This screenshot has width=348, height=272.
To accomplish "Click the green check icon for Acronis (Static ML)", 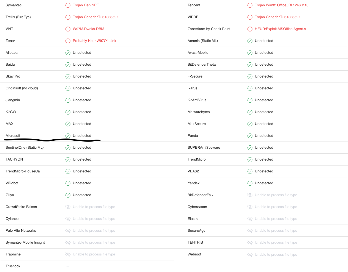I will pyautogui.click(x=250, y=41).
